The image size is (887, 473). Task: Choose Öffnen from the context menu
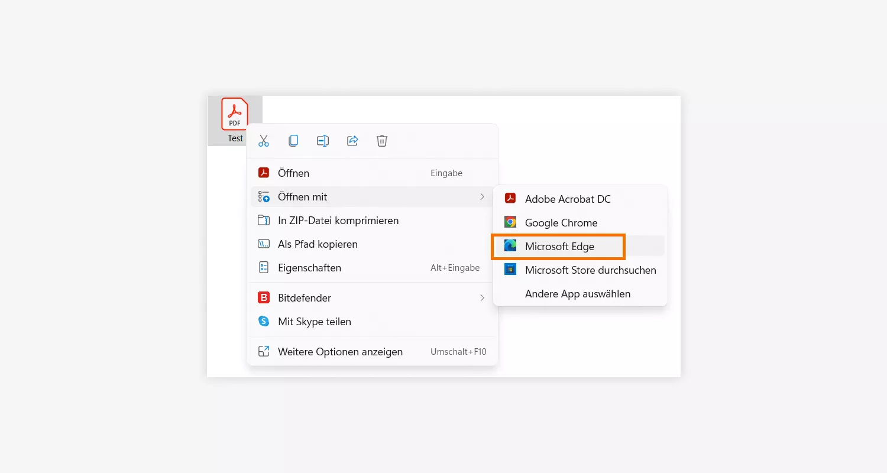(x=372, y=173)
